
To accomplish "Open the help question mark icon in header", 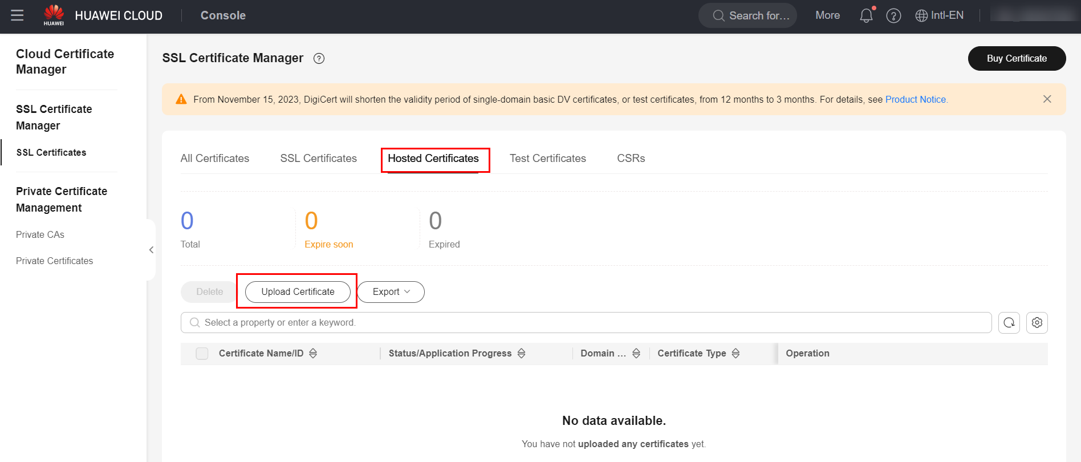I will pos(893,16).
